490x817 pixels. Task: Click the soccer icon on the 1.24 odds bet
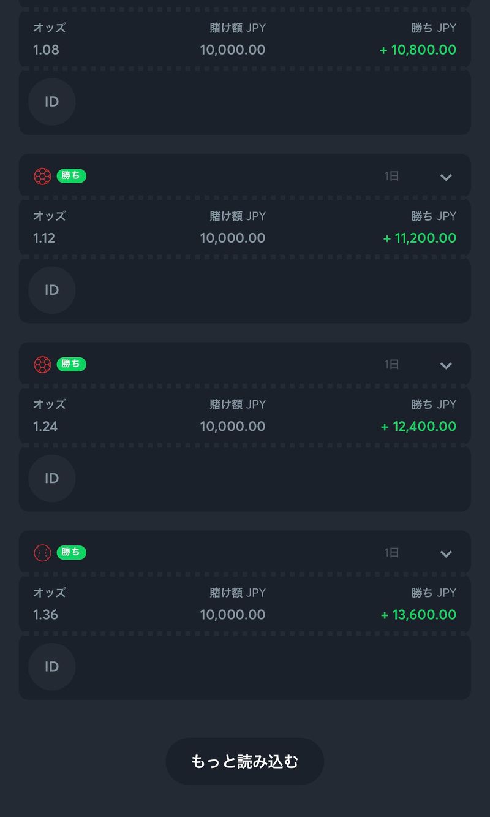(x=42, y=365)
